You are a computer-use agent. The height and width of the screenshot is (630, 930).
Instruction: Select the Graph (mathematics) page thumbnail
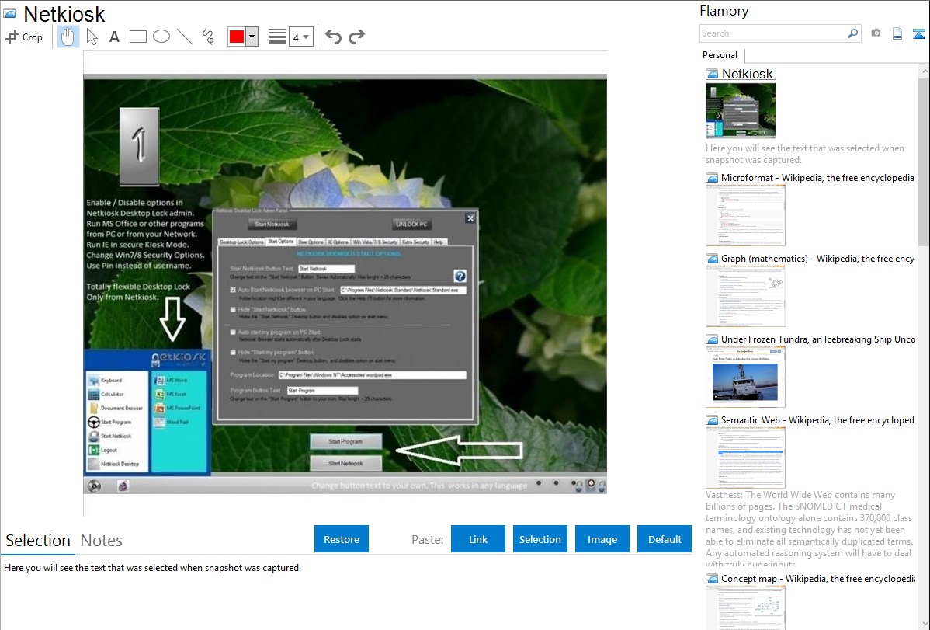pyautogui.click(x=745, y=296)
